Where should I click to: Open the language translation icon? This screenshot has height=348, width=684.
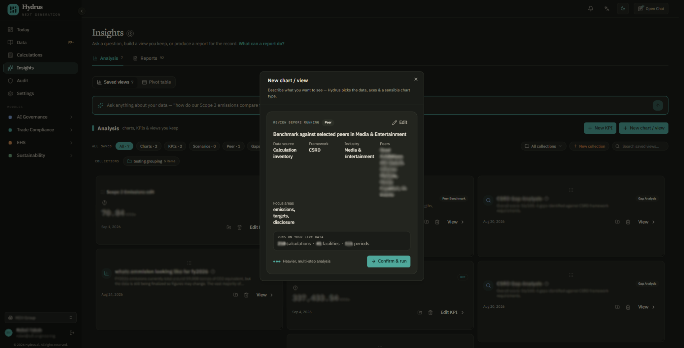(x=607, y=9)
